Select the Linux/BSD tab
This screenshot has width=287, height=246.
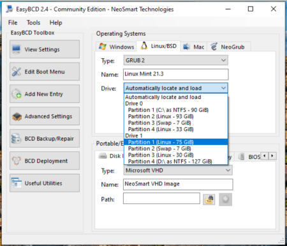pyautogui.click(x=159, y=46)
